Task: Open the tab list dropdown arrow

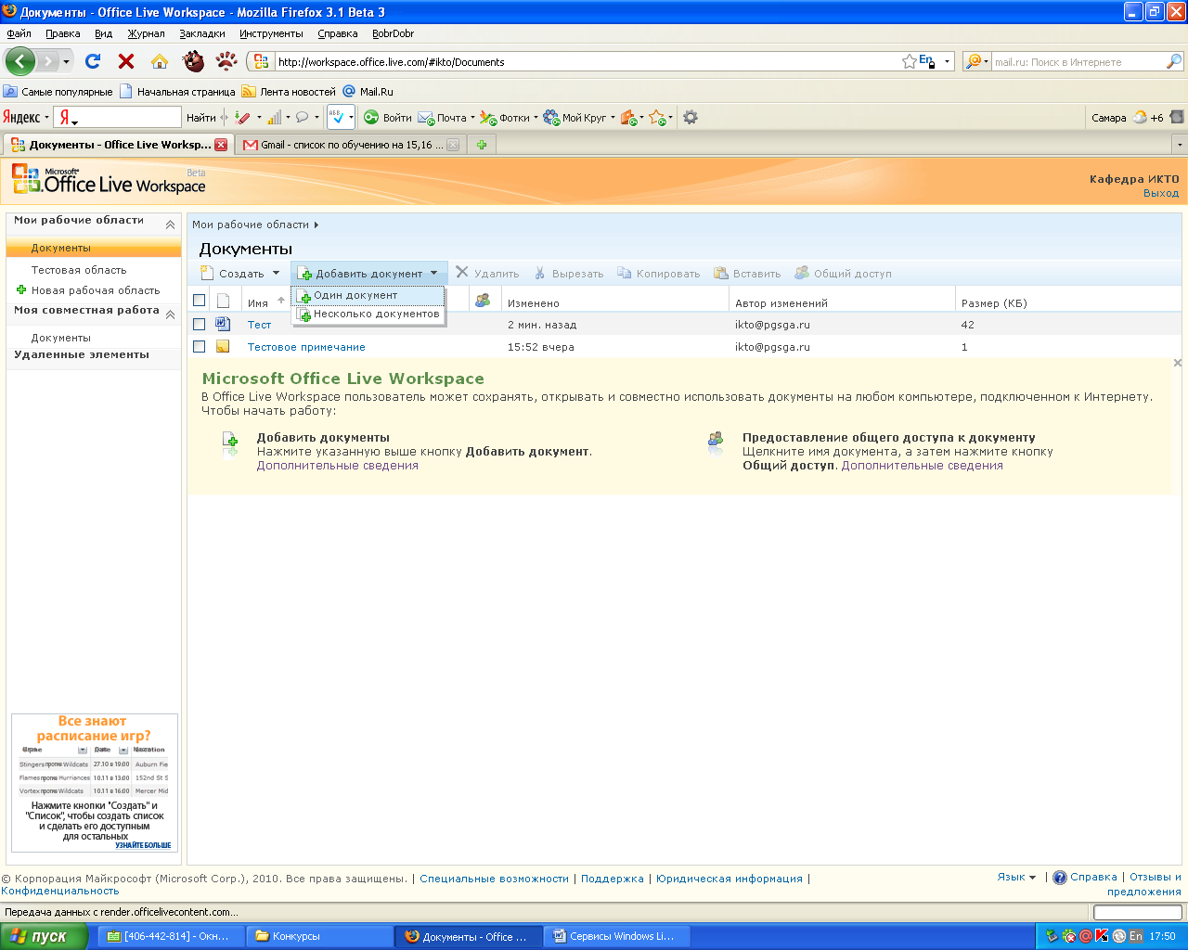Action: [x=1180, y=145]
